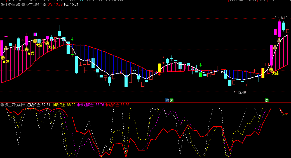Open the green 港 marker
Image resolution: width=291 pixels, height=158 pixels.
[x=267, y=100]
